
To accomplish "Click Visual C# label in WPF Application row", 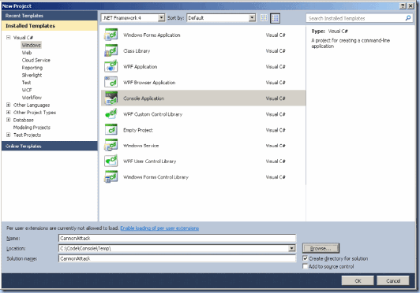I will point(276,67).
